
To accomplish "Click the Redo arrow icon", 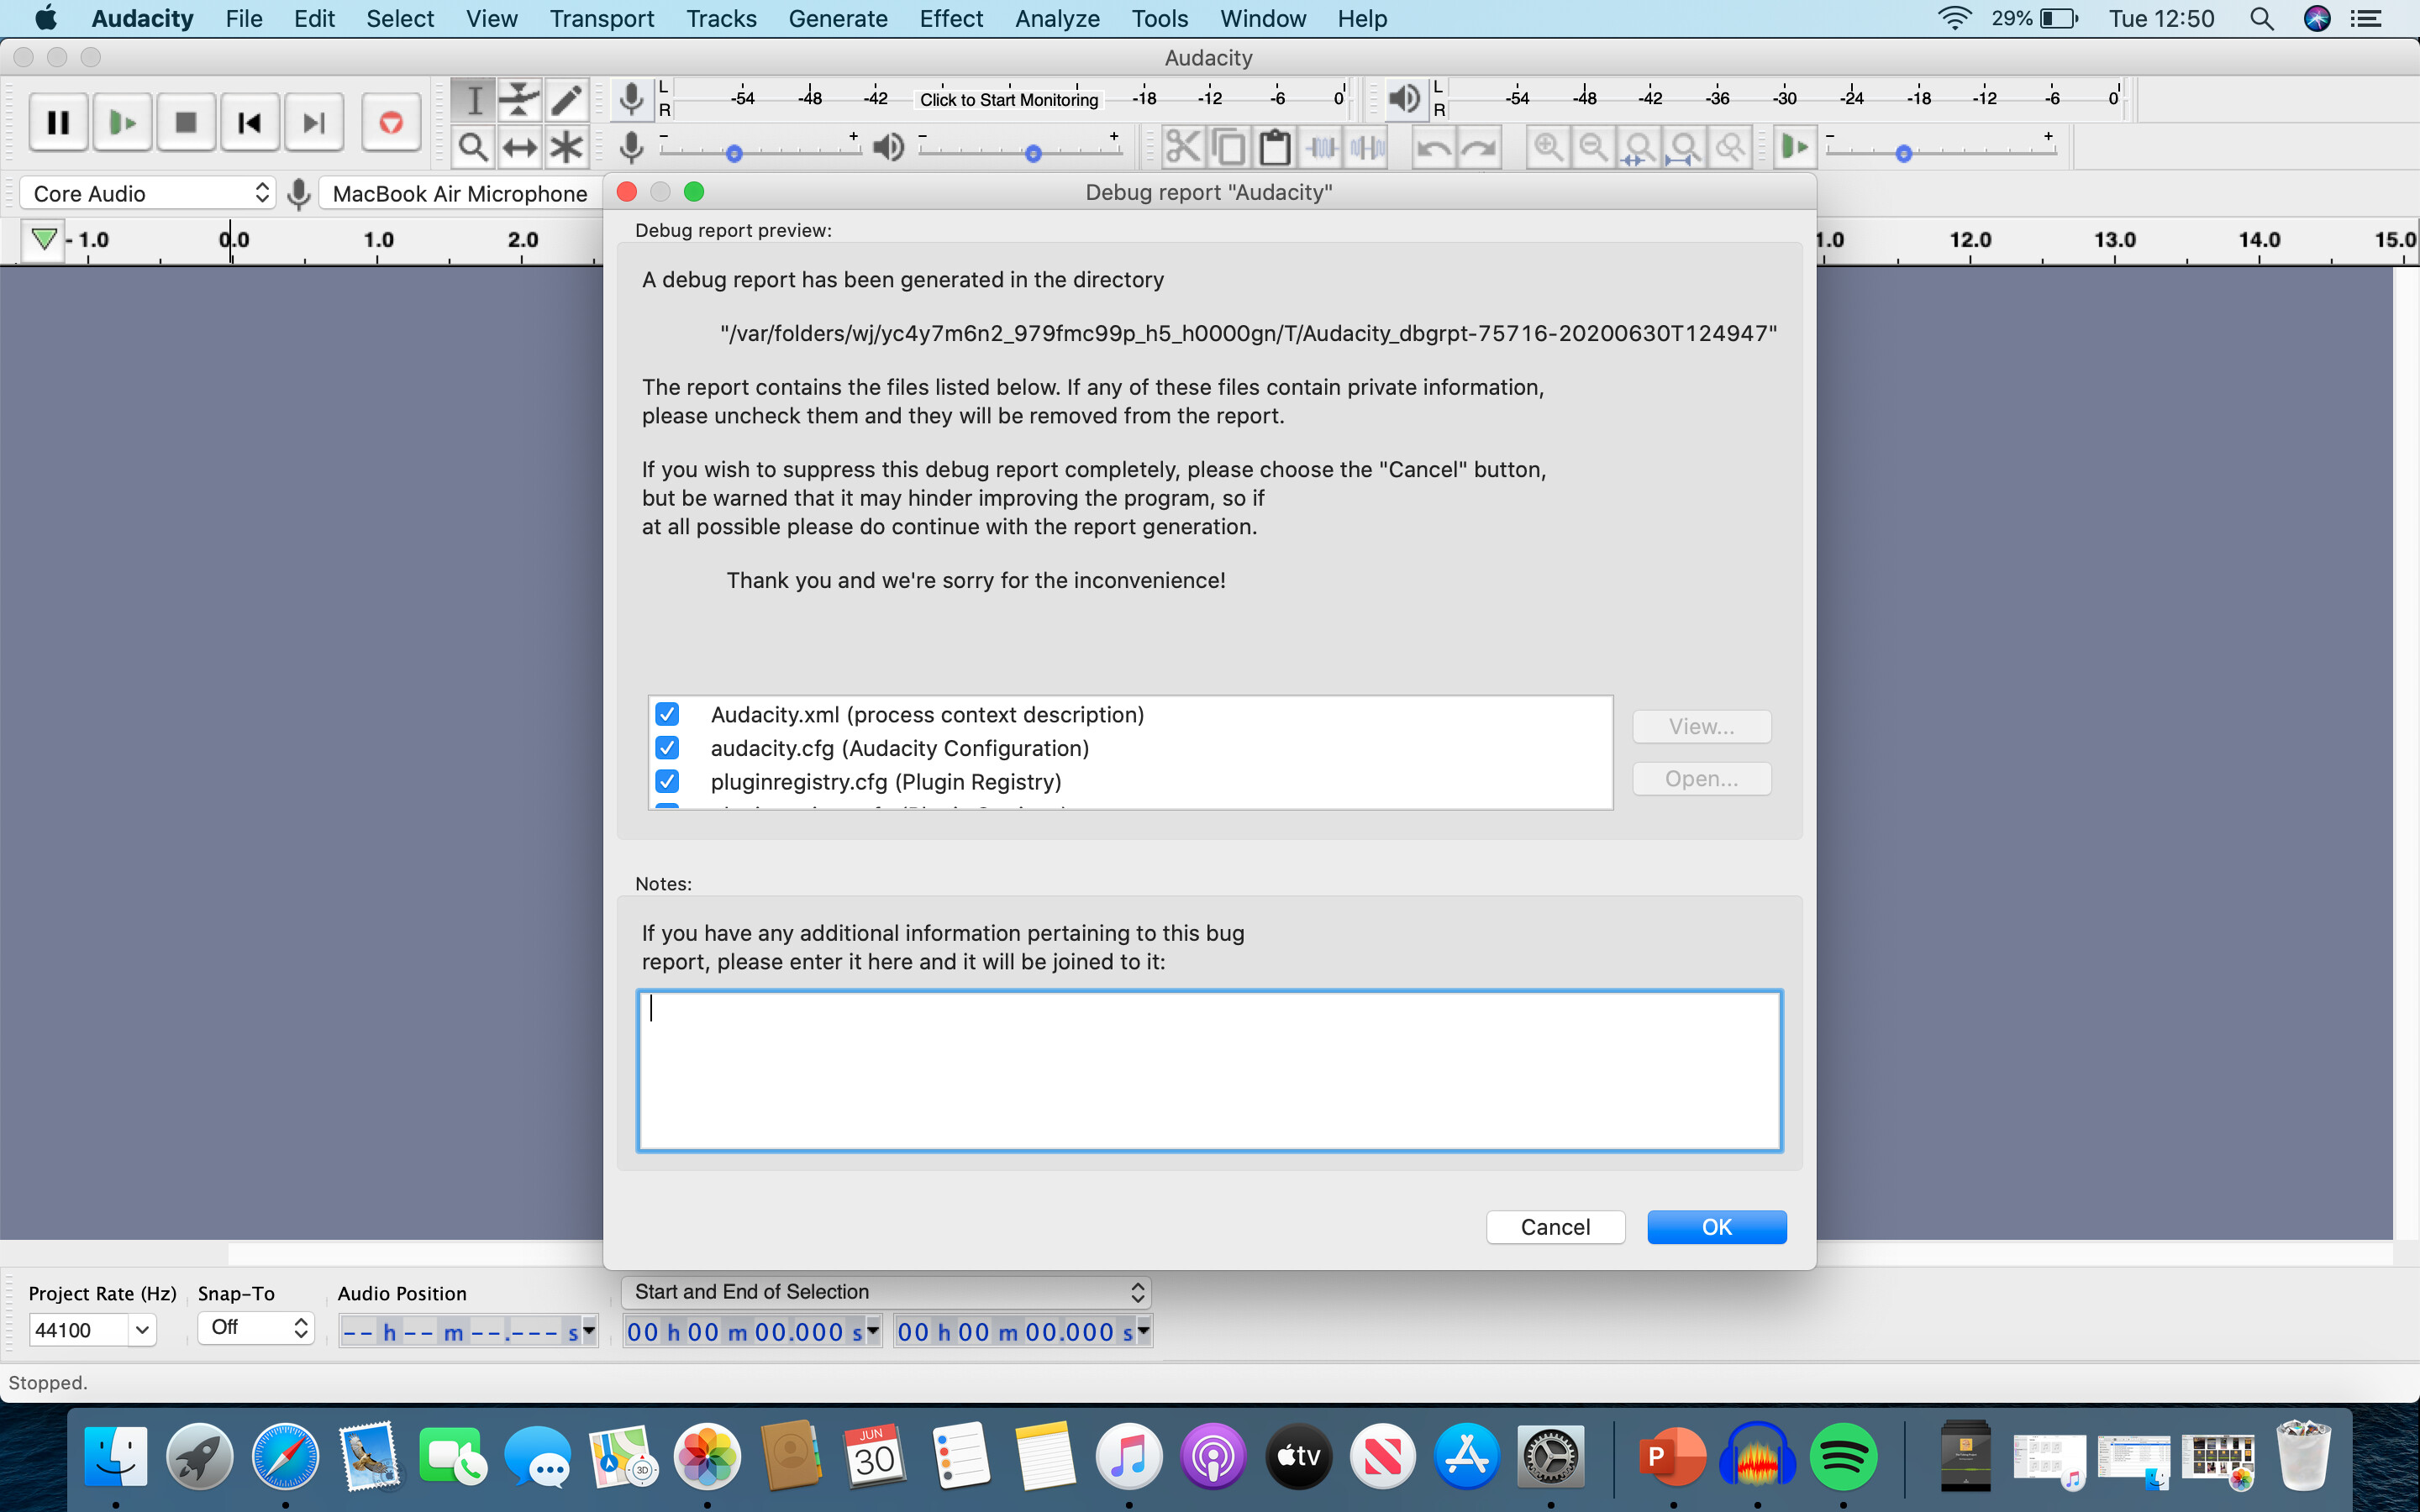I will click(1479, 148).
